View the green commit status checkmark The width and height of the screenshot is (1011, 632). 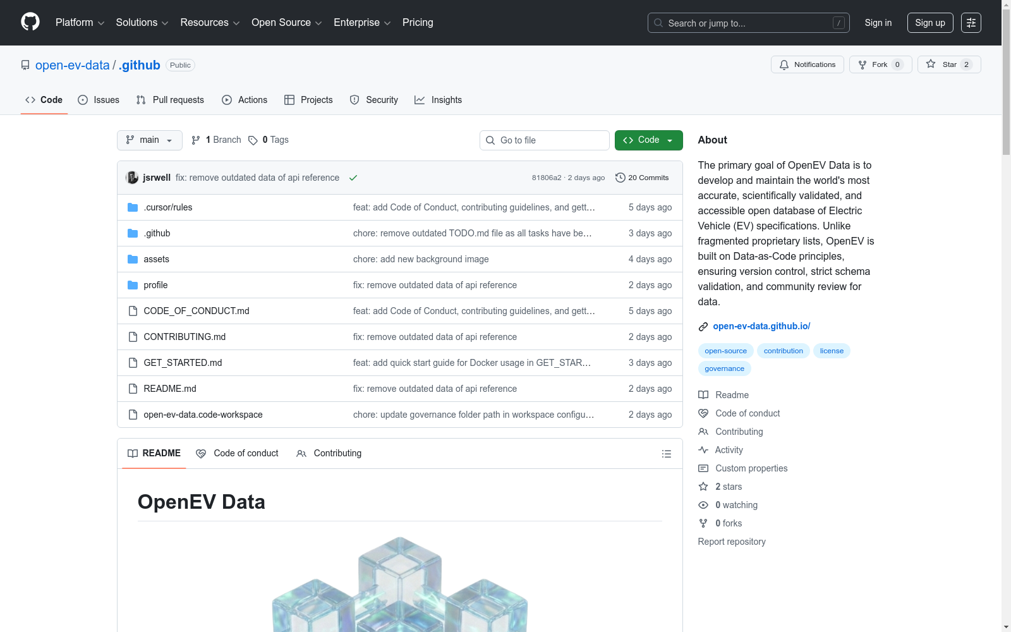(353, 178)
